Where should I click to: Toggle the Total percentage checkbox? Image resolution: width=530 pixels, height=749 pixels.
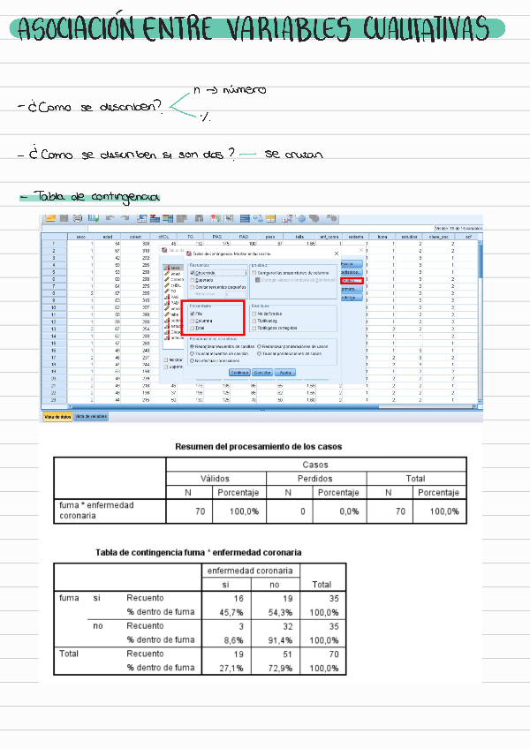(x=193, y=329)
